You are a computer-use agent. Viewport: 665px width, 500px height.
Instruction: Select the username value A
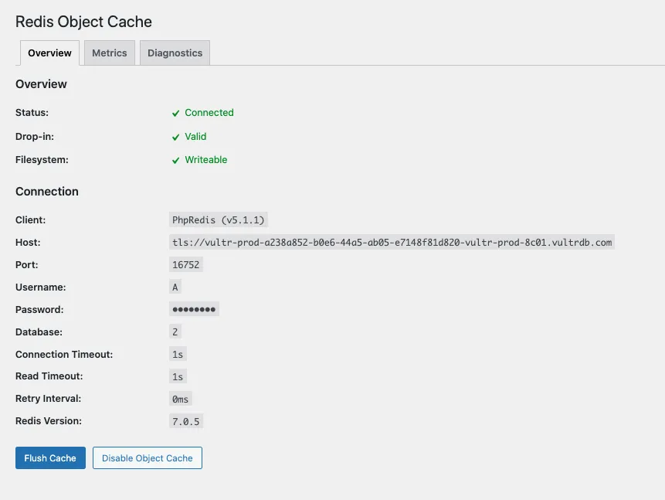[x=175, y=287]
